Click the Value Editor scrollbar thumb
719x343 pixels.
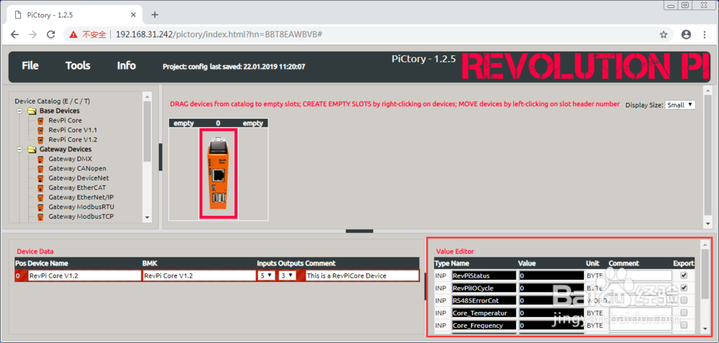pyautogui.click(x=705, y=274)
